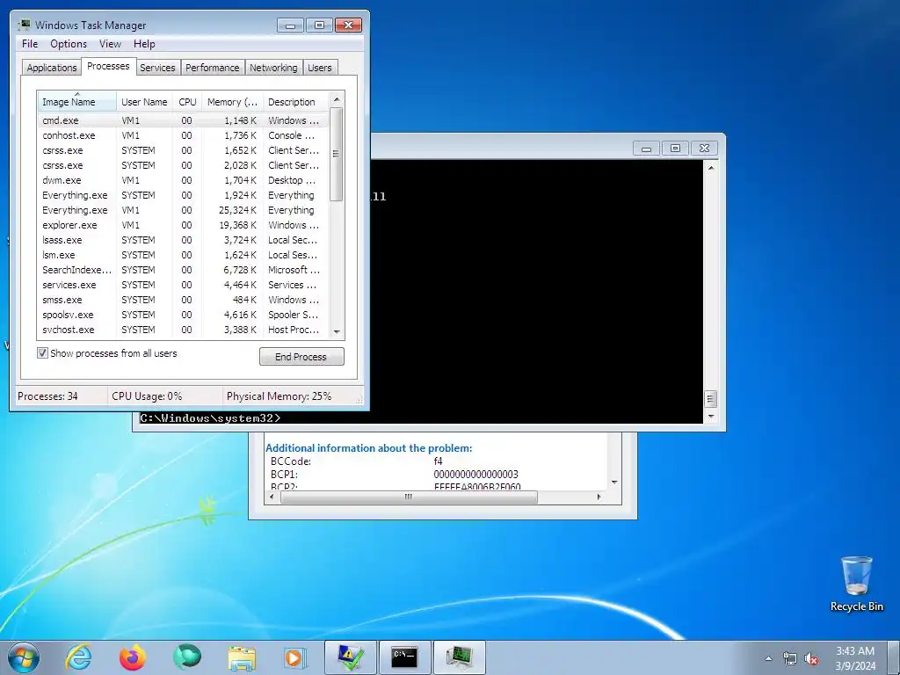Click the C:\Windows\system32 prompt line

[210, 417]
